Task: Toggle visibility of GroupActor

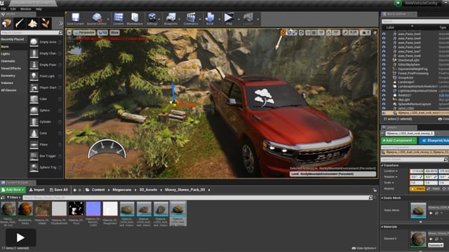Action: (x=384, y=78)
